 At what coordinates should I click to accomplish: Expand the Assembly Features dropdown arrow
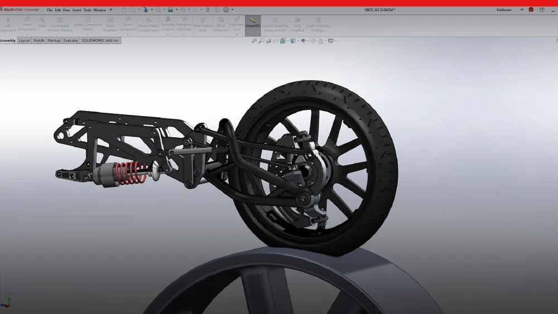[168, 34]
